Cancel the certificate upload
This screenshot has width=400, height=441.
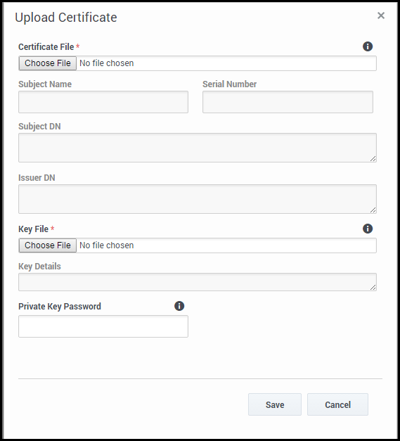pos(337,404)
